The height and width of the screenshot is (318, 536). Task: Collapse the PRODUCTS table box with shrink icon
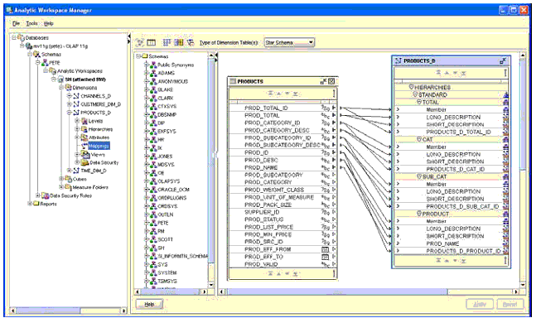tap(323, 81)
